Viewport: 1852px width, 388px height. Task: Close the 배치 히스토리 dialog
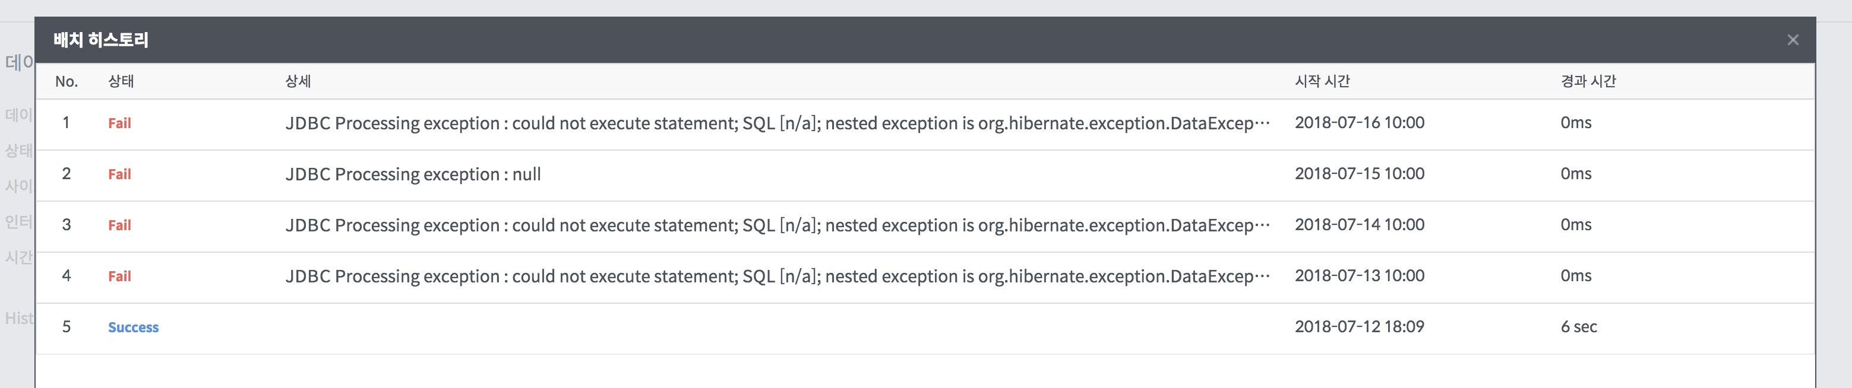(1794, 41)
